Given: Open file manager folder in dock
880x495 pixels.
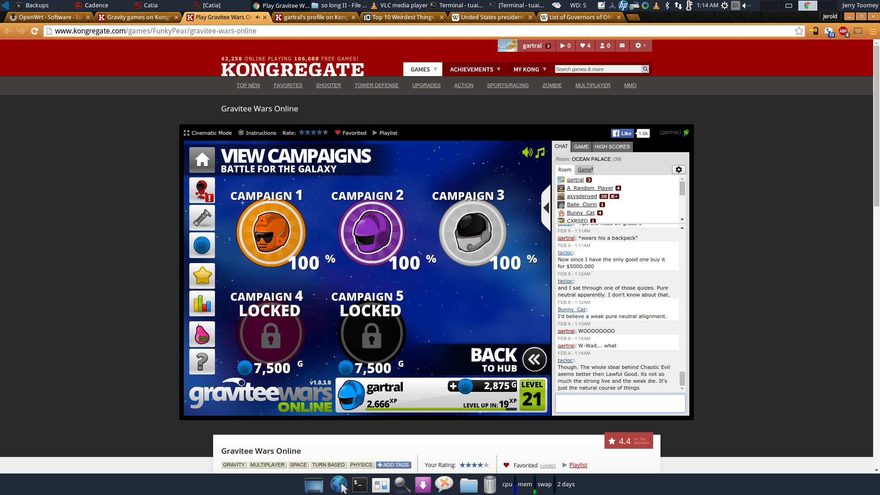Looking at the screenshot, I should pyautogui.click(x=468, y=485).
